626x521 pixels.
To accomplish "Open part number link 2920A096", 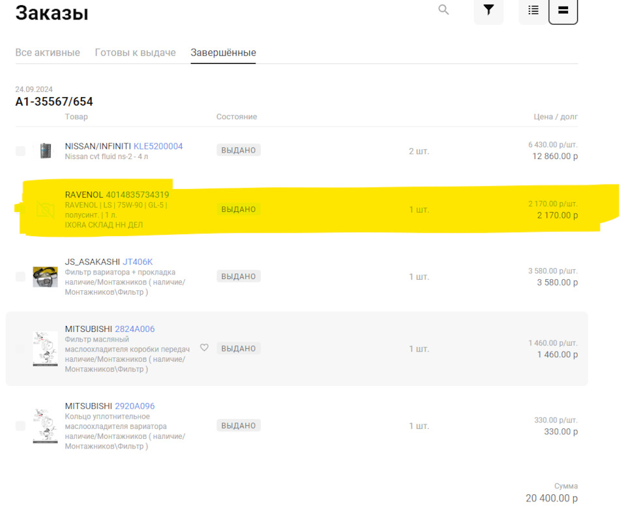I will click(135, 406).
